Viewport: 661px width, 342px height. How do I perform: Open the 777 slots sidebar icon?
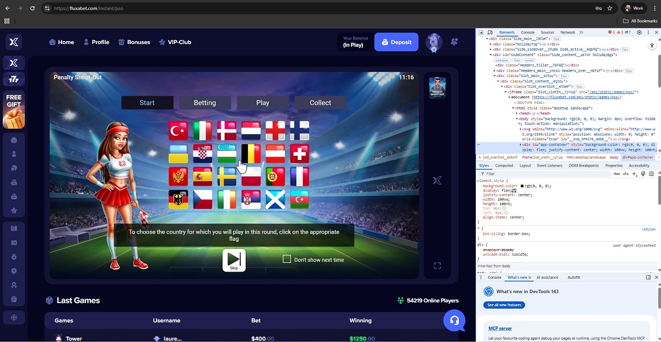tap(14, 80)
